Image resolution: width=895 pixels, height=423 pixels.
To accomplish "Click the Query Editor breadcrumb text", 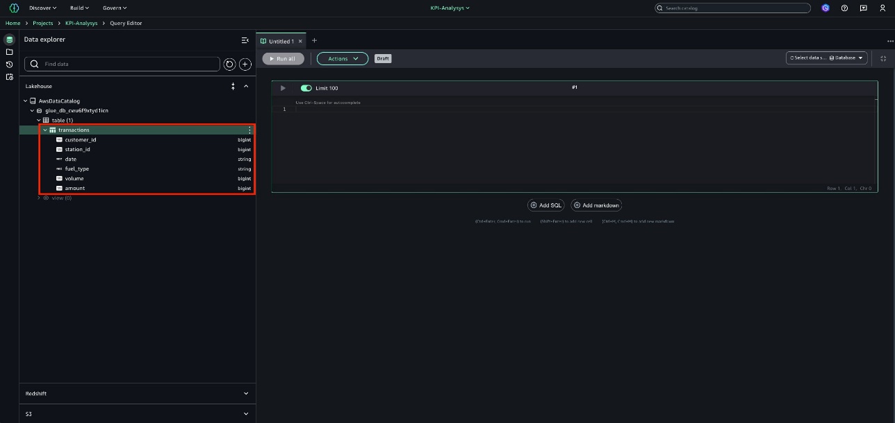I will pos(126,24).
